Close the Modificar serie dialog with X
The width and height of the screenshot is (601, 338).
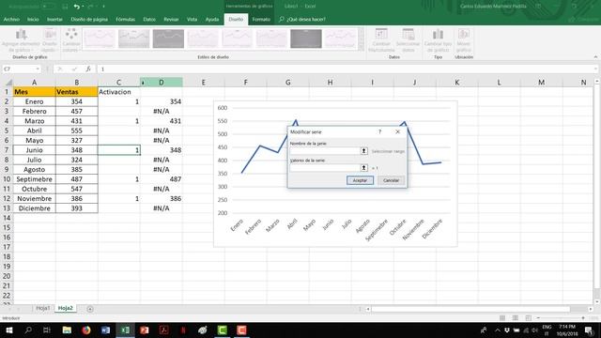(397, 131)
